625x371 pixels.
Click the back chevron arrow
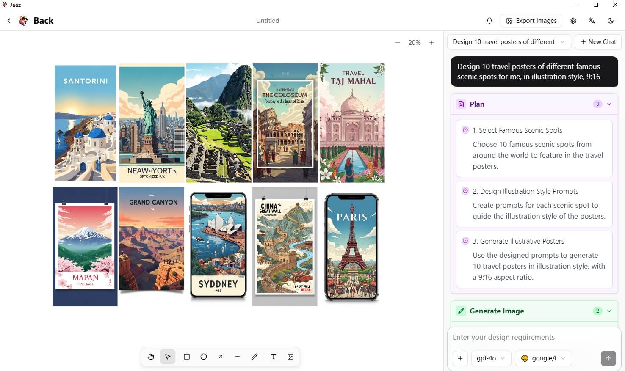pyautogui.click(x=9, y=21)
